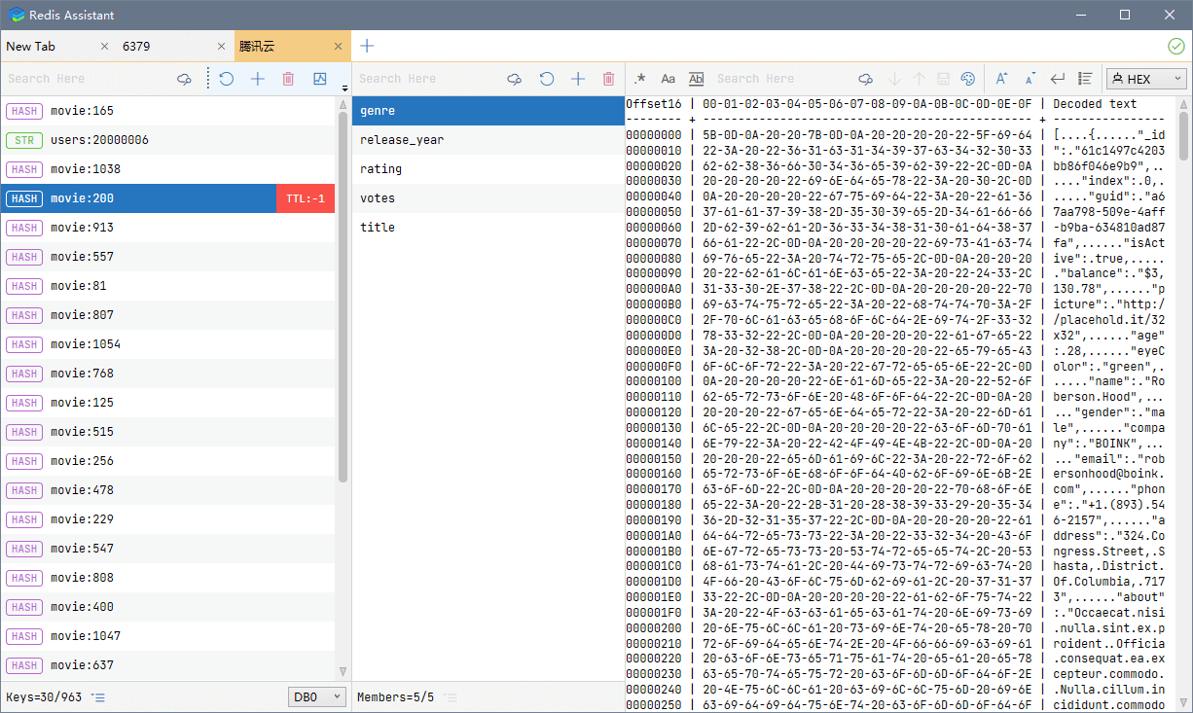The width and height of the screenshot is (1193, 713).
Task: Run the member search cloud icon
Action: click(x=515, y=79)
